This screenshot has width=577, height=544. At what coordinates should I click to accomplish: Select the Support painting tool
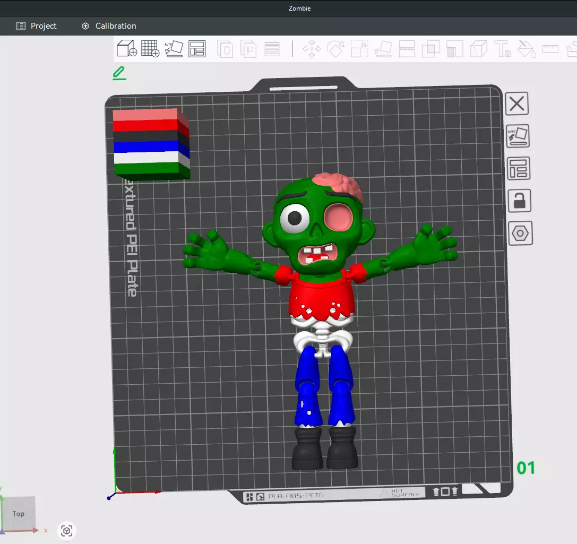[454, 48]
